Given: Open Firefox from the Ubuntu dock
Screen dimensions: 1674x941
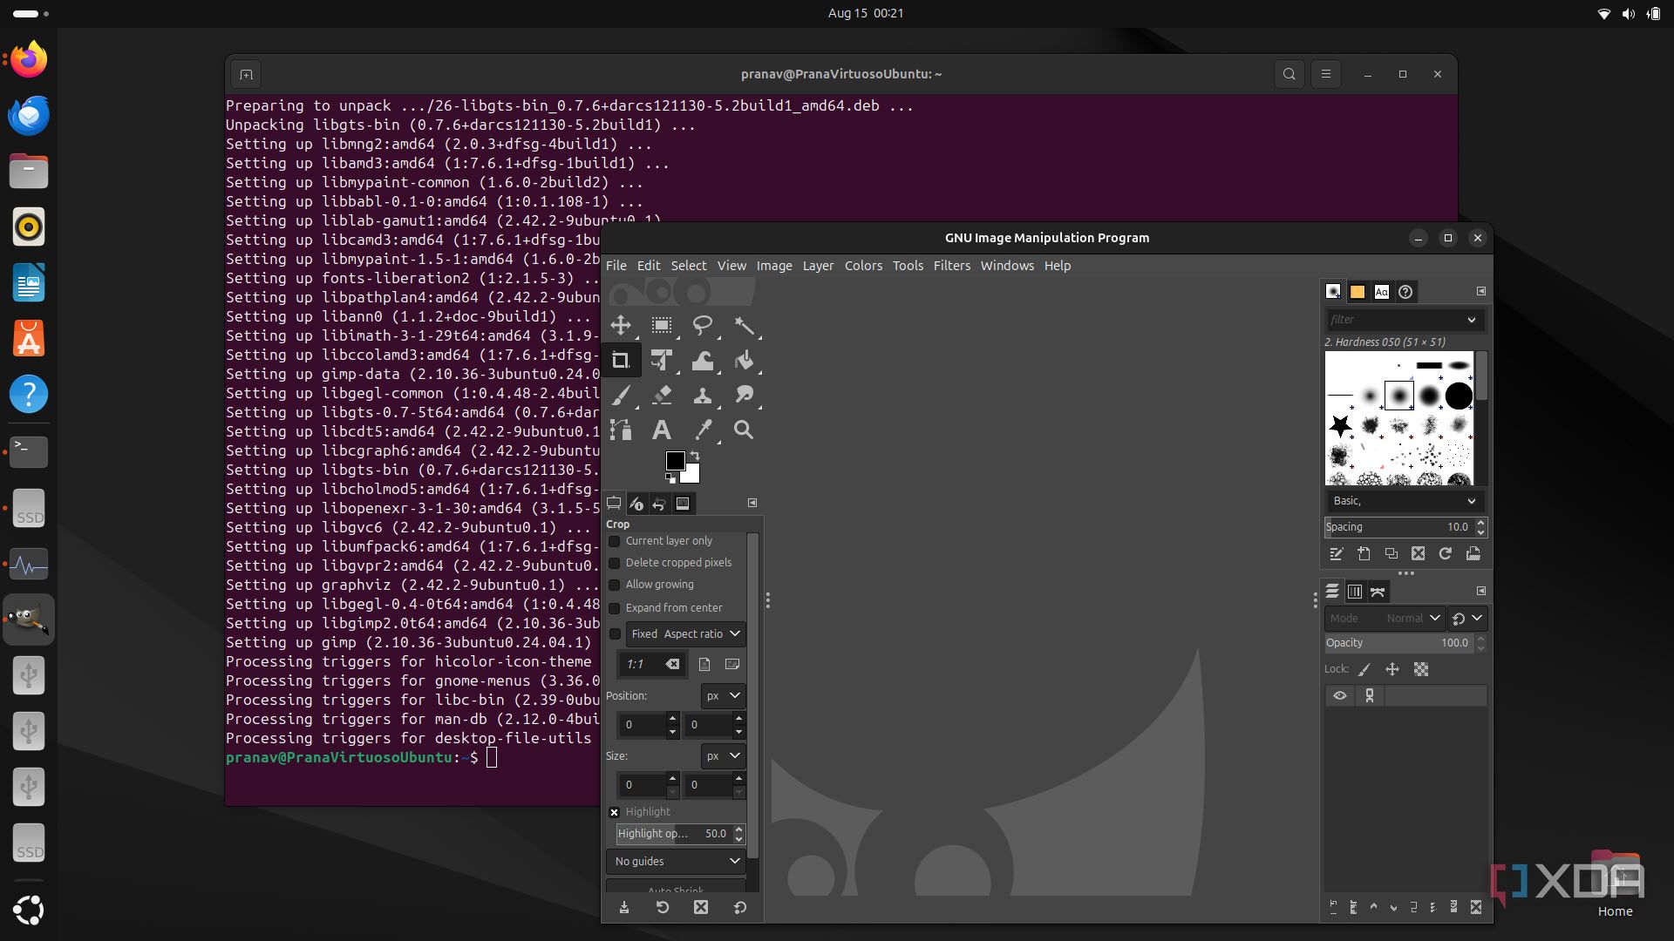Looking at the screenshot, I should pyautogui.click(x=29, y=59).
